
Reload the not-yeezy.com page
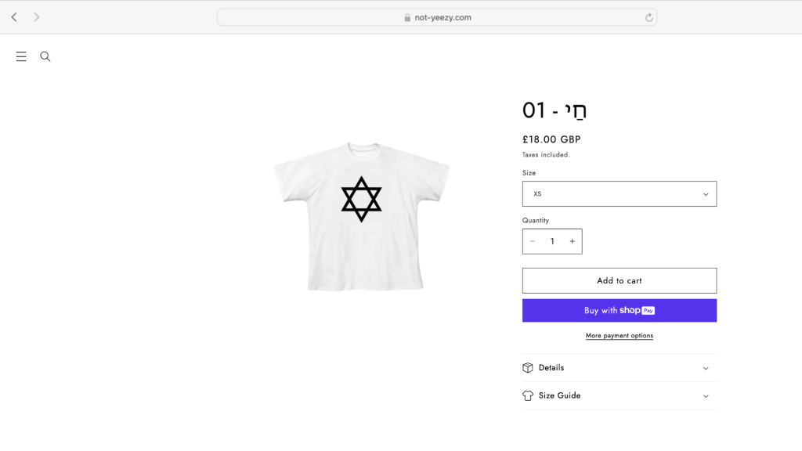[648, 17]
